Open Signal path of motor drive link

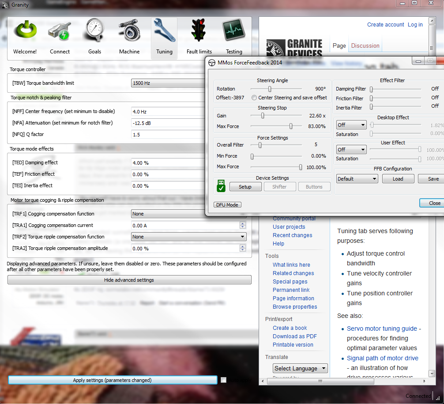click(383, 358)
